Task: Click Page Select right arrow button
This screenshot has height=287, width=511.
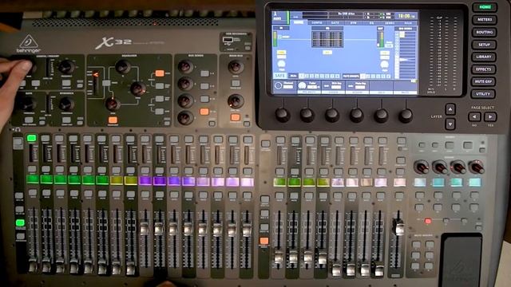Action: (490, 116)
